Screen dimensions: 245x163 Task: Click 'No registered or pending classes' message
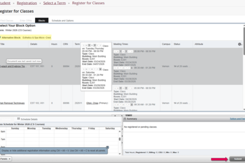coord(140,127)
